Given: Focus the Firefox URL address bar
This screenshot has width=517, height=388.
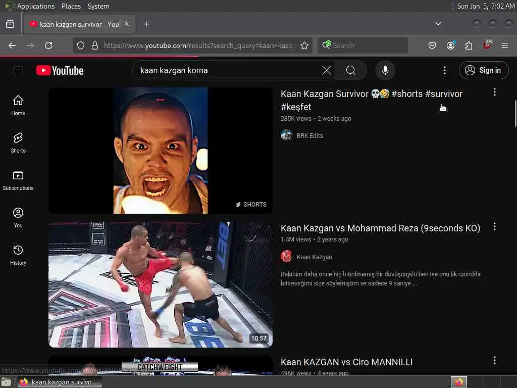Looking at the screenshot, I should tap(198, 45).
